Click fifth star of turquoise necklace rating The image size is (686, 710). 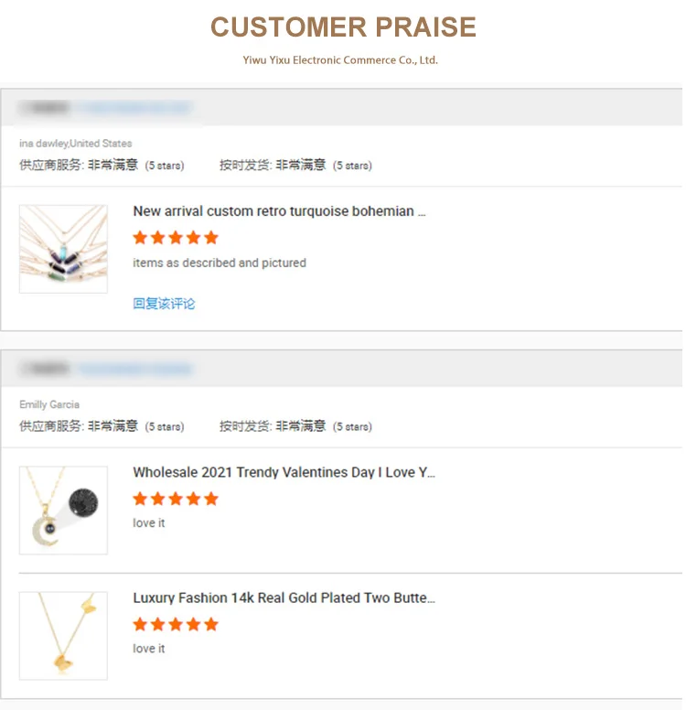[211, 238]
